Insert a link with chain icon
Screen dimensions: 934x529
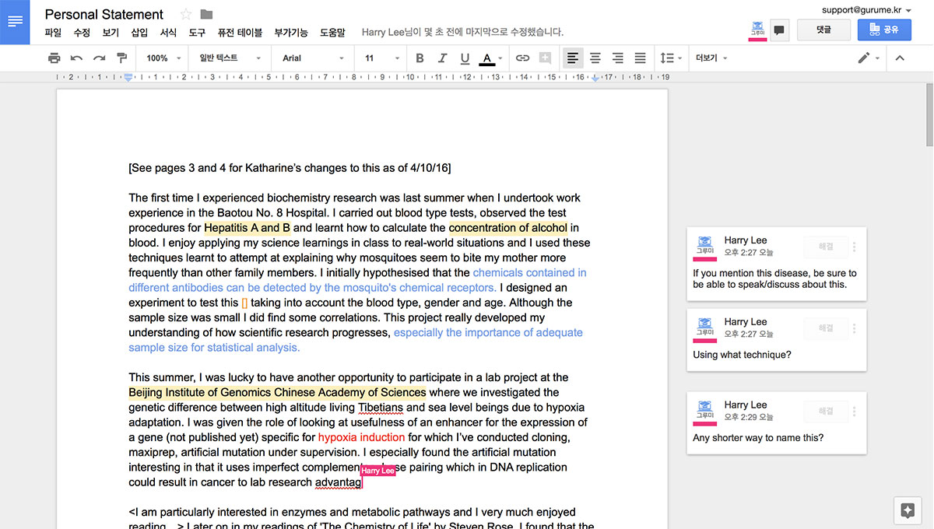(522, 58)
